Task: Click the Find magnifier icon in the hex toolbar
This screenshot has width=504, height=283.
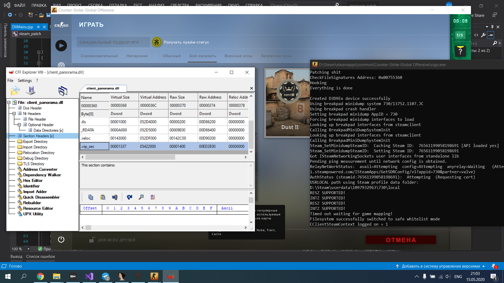Action: click(x=141, y=197)
